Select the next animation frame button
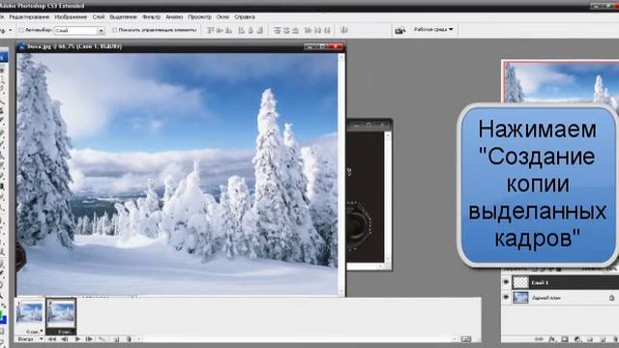This screenshot has width=619, height=348. pos(89,339)
